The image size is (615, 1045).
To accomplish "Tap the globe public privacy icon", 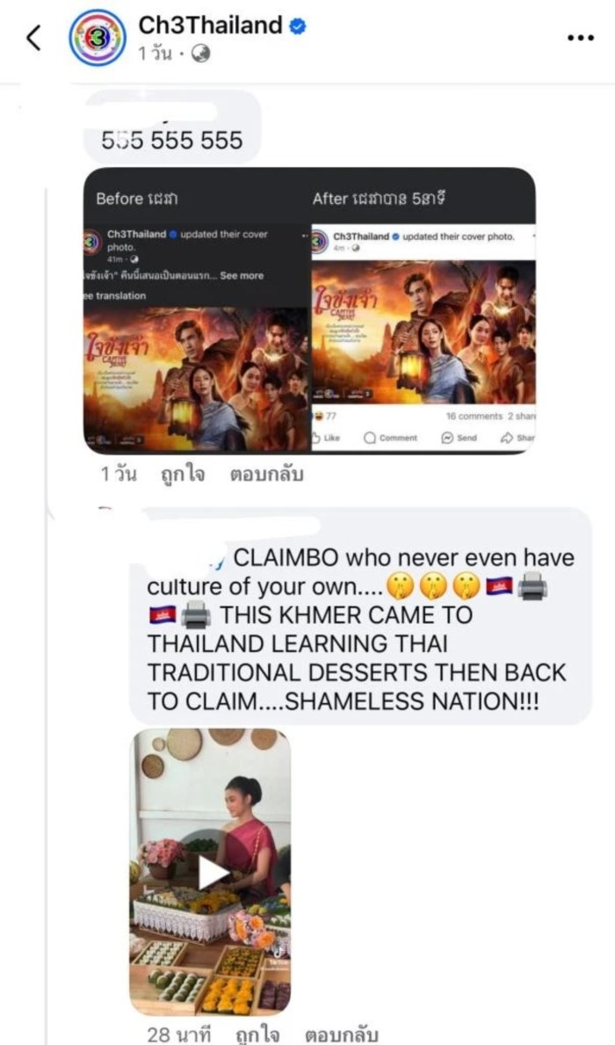I will click(200, 54).
